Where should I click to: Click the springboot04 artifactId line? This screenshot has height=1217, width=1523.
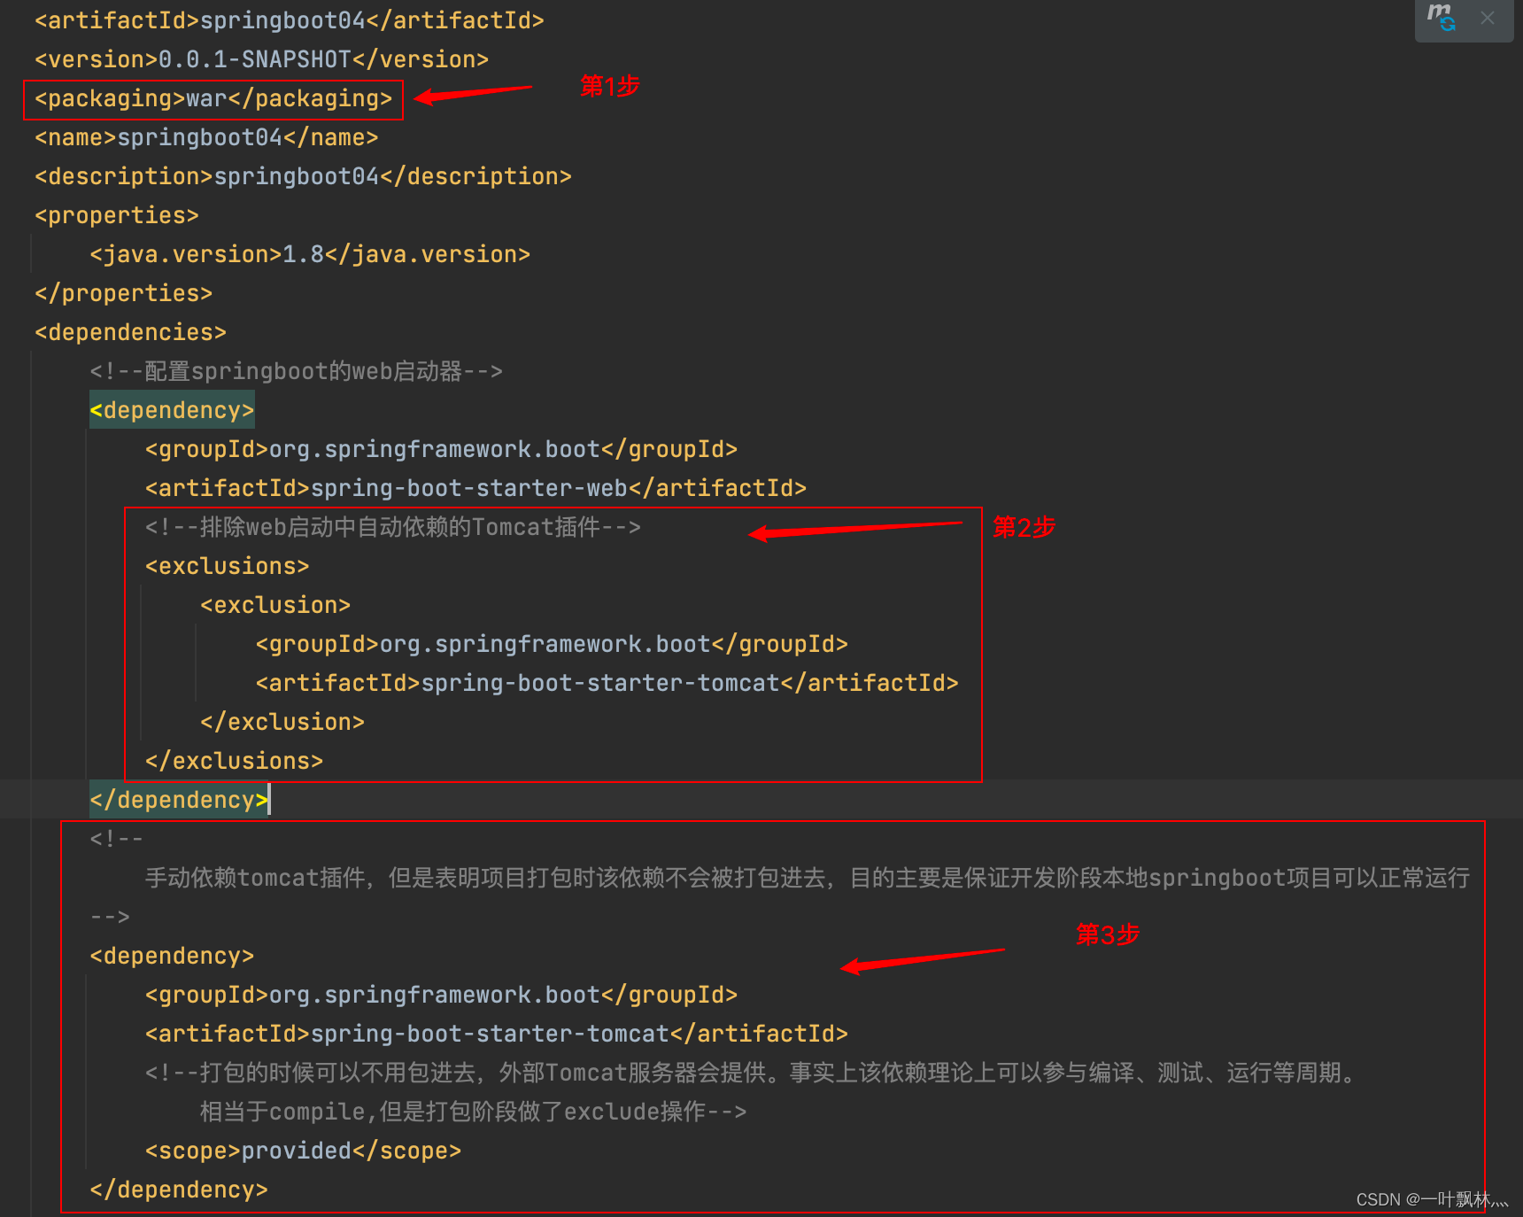[x=283, y=19]
